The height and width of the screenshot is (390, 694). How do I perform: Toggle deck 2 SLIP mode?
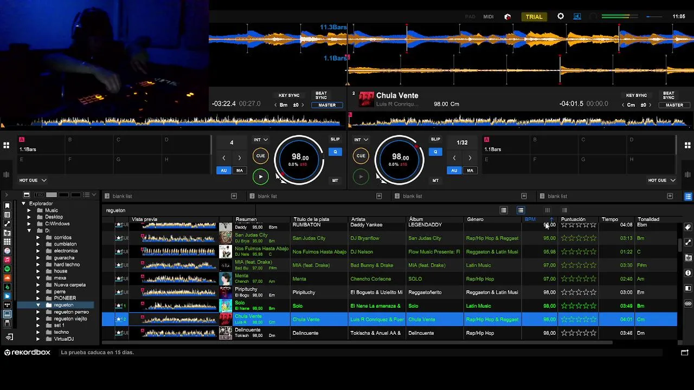[x=435, y=139]
